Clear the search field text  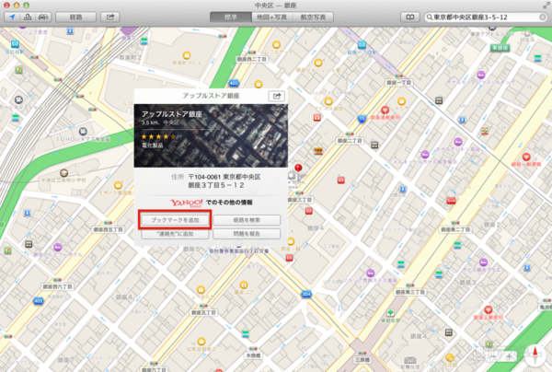(x=543, y=17)
